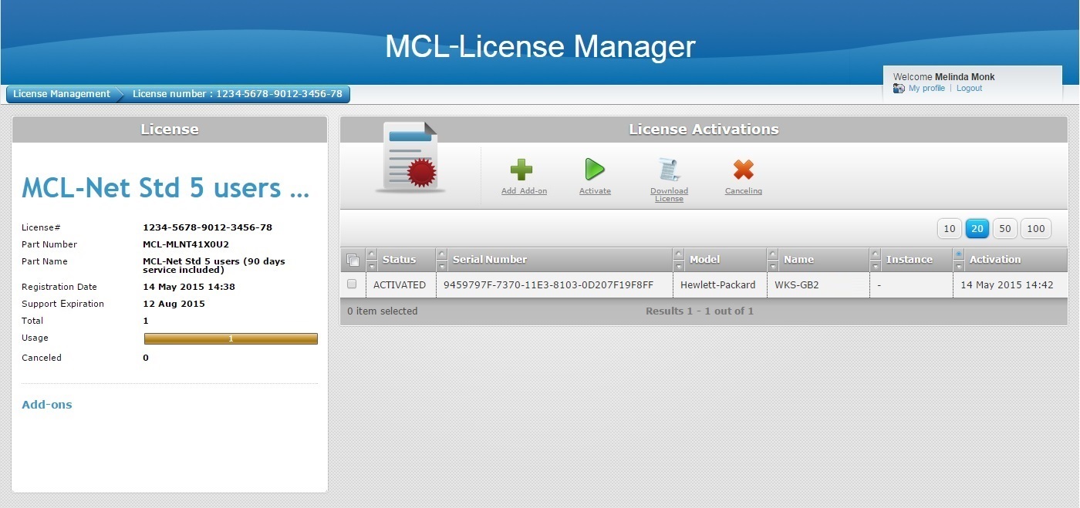This screenshot has width=1080, height=508.
Task: Click the Download License scroll icon
Action: coord(668,170)
